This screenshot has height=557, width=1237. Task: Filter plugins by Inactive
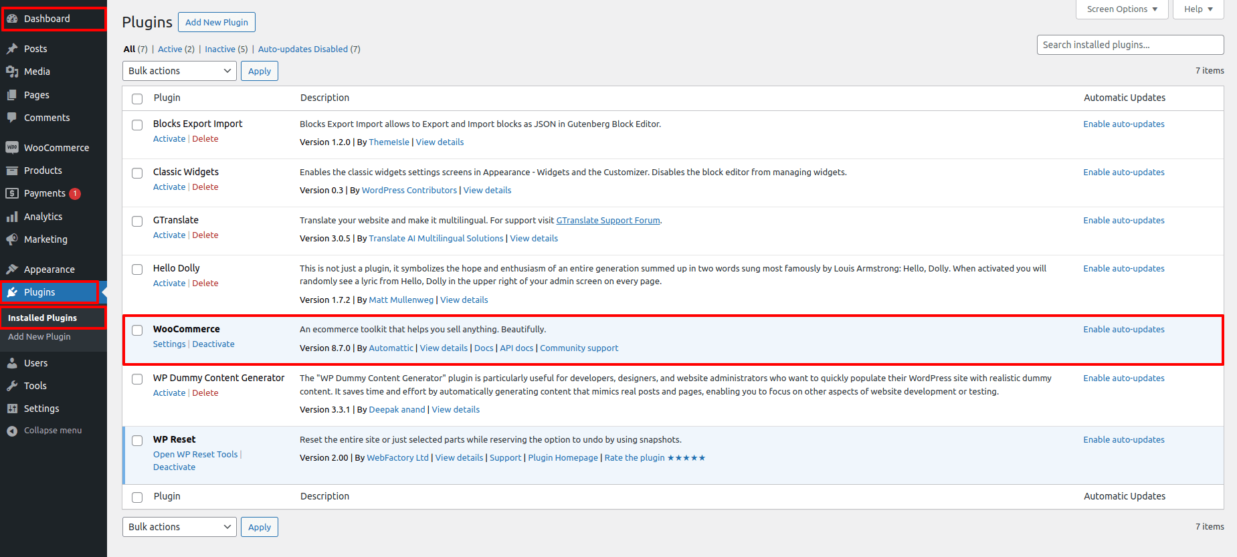pos(220,49)
